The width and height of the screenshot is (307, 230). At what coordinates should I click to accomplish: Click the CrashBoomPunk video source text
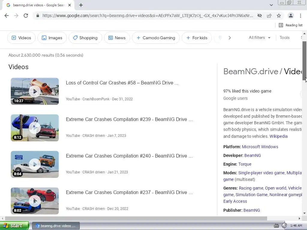click(x=96, y=99)
